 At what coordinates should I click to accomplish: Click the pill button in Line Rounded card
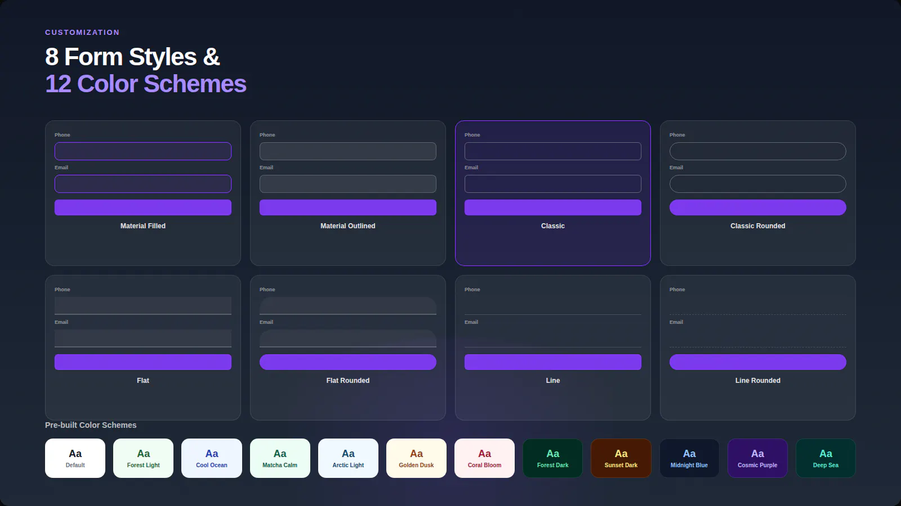pyautogui.click(x=758, y=362)
